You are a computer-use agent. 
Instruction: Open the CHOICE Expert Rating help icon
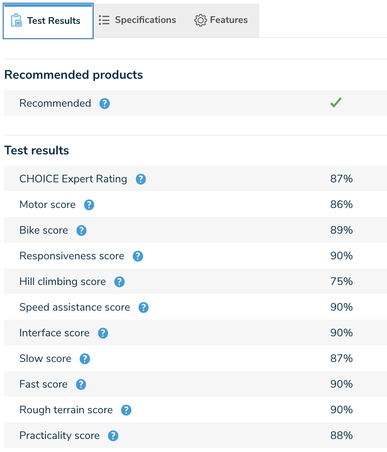140,179
